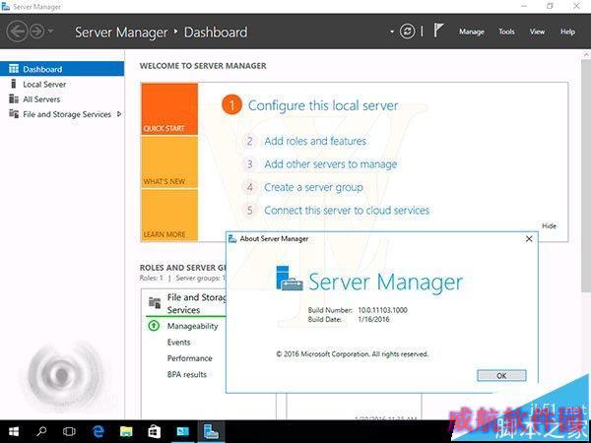This screenshot has height=443, width=591.
Task: Click the All Servers icon in sidebar
Action: click(x=14, y=98)
